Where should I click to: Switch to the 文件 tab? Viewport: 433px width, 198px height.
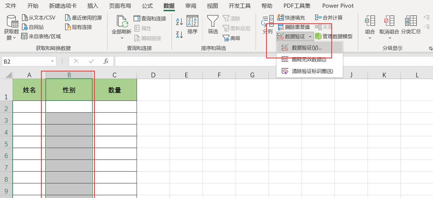11,6
